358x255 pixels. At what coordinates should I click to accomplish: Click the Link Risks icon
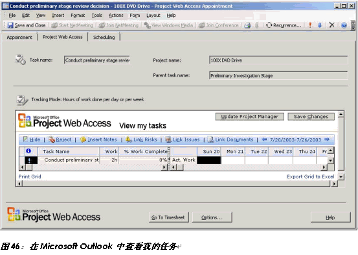click(129, 140)
